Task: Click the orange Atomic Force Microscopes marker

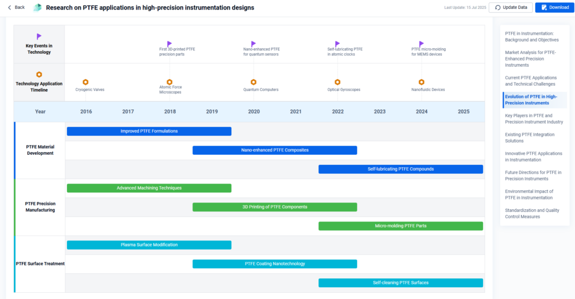Action: 170,82
